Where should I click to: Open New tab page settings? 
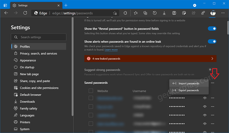pyautogui.click(x=39, y=74)
